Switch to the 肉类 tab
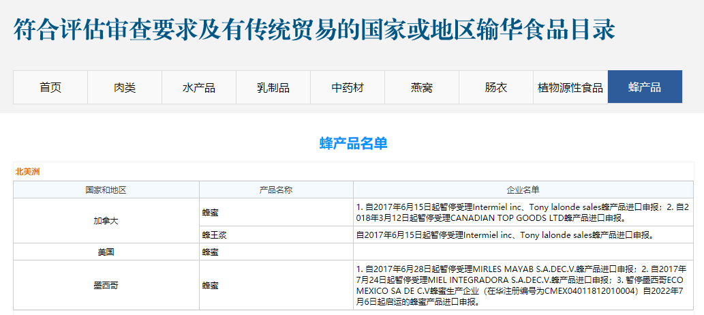Image resolution: width=704 pixels, height=315 pixels. 125,87
